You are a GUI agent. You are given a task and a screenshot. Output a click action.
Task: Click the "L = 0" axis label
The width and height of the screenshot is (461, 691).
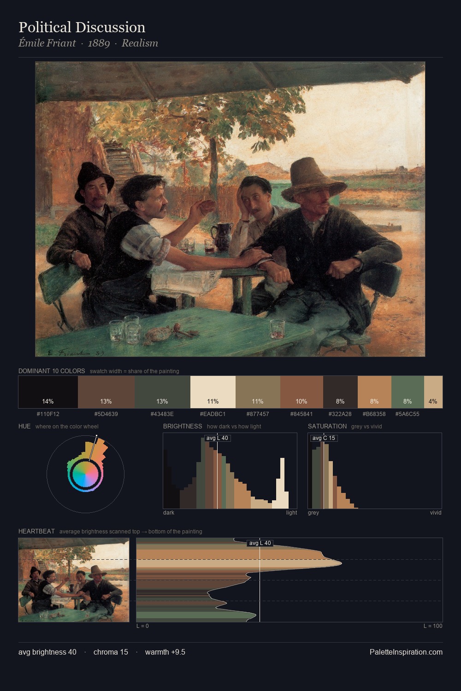click(x=142, y=626)
